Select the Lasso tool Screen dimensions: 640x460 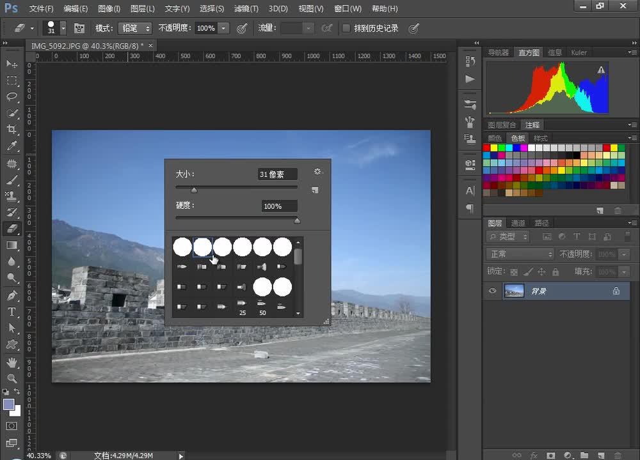12,96
